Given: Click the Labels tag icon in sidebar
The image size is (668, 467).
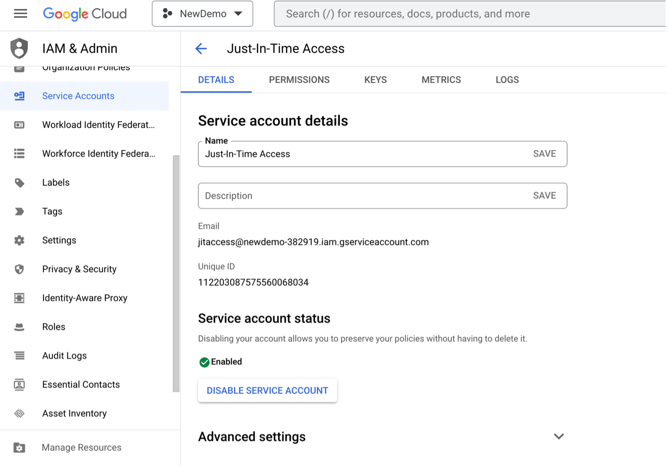Looking at the screenshot, I should 19,183.
